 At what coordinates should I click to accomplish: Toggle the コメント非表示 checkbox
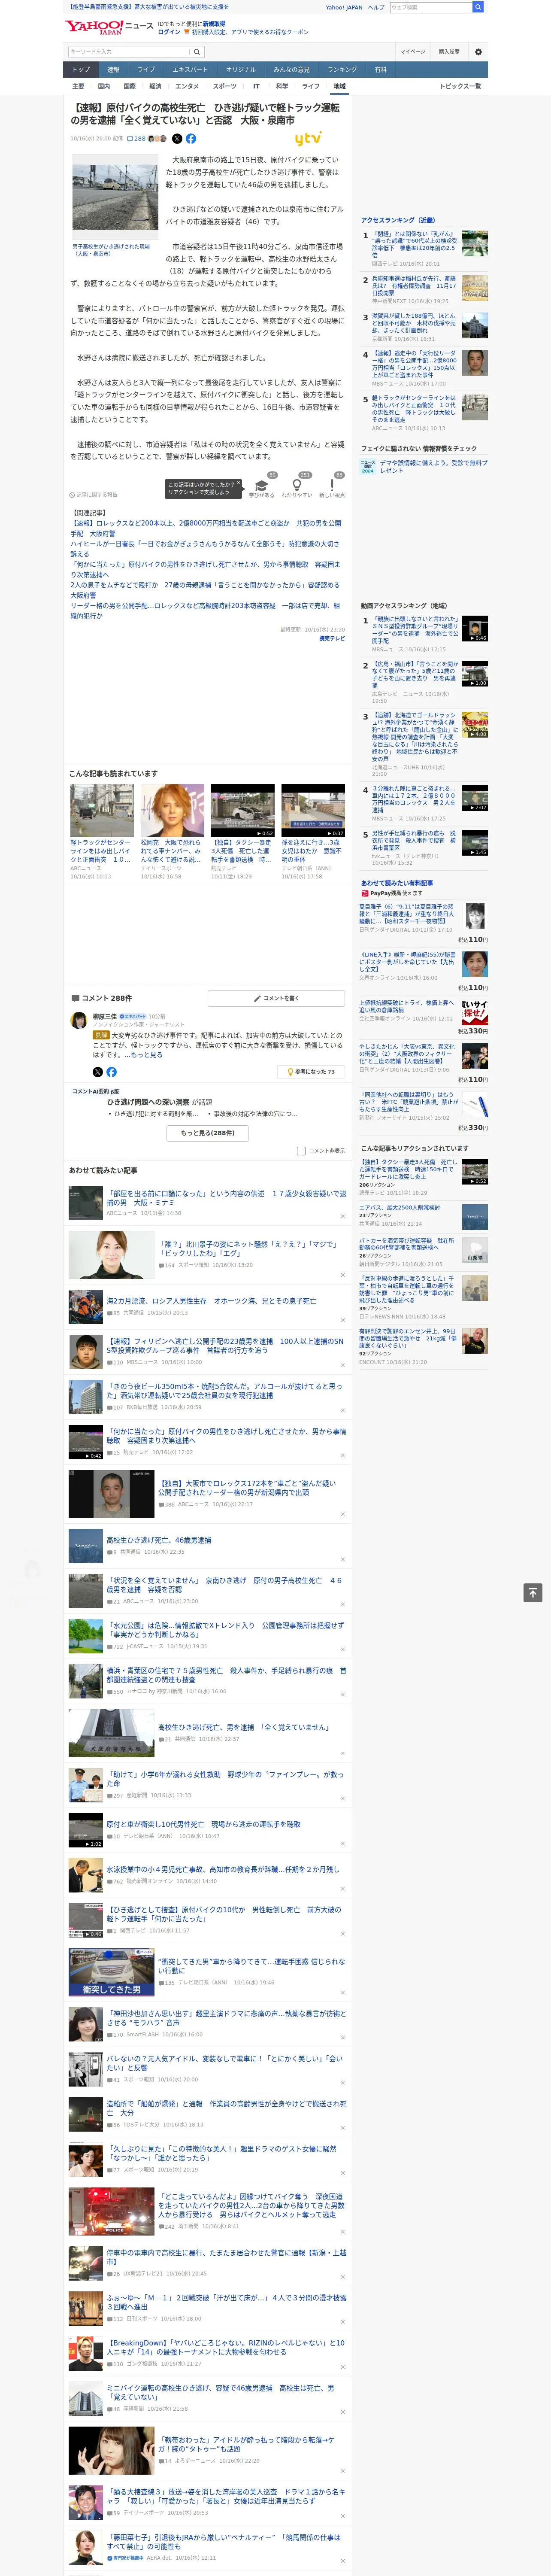point(301,1150)
